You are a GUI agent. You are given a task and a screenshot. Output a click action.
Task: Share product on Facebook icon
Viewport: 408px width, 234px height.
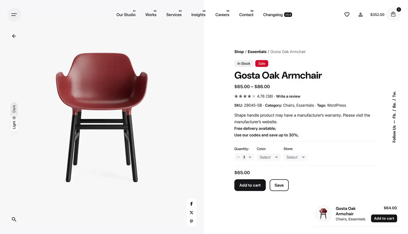point(191,204)
